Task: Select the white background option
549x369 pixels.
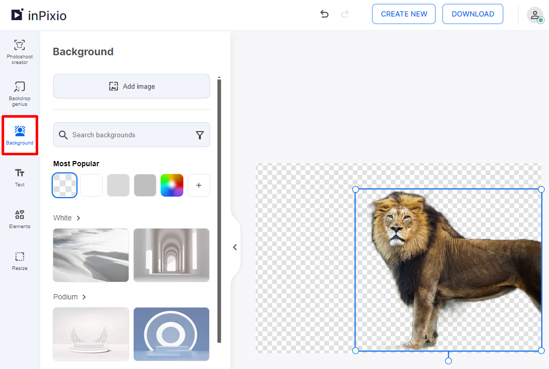Action: coord(91,185)
